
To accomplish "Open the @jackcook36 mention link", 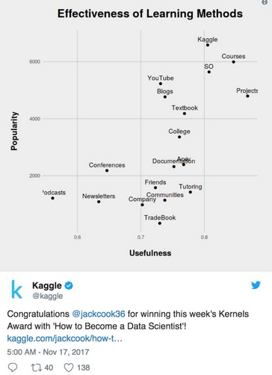I will coord(99,314).
